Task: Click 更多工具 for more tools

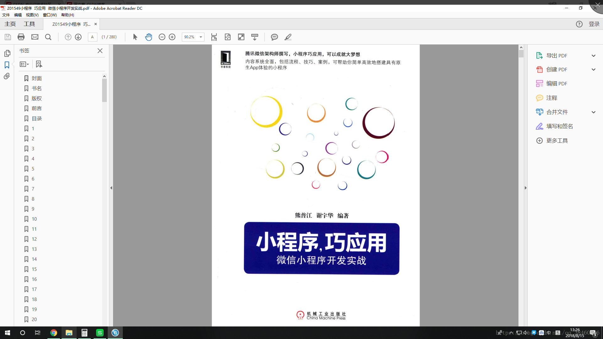Action: click(557, 141)
